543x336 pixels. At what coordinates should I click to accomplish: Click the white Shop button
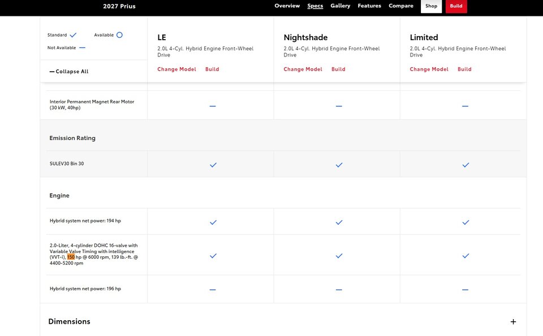pyautogui.click(x=431, y=6)
